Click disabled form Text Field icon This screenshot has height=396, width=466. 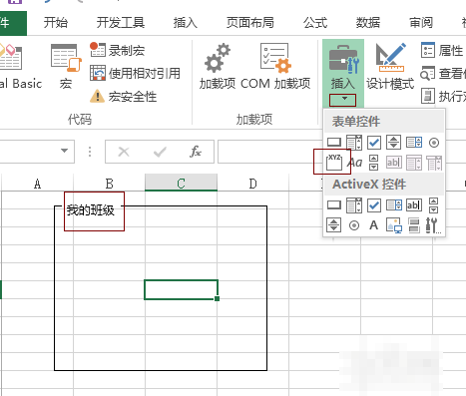(x=394, y=163)
